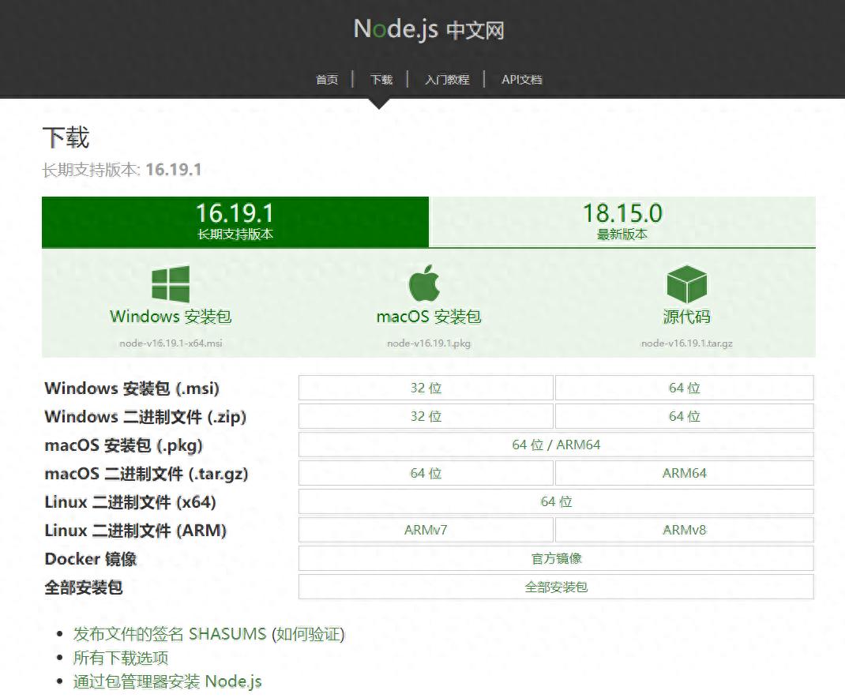Click the 源代码 download link
Viewport: 845px width, 698px height.
[686, 317]
